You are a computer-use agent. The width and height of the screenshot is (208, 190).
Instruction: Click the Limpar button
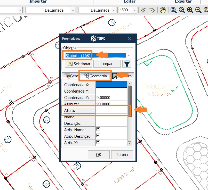click(x=107, y=64)
